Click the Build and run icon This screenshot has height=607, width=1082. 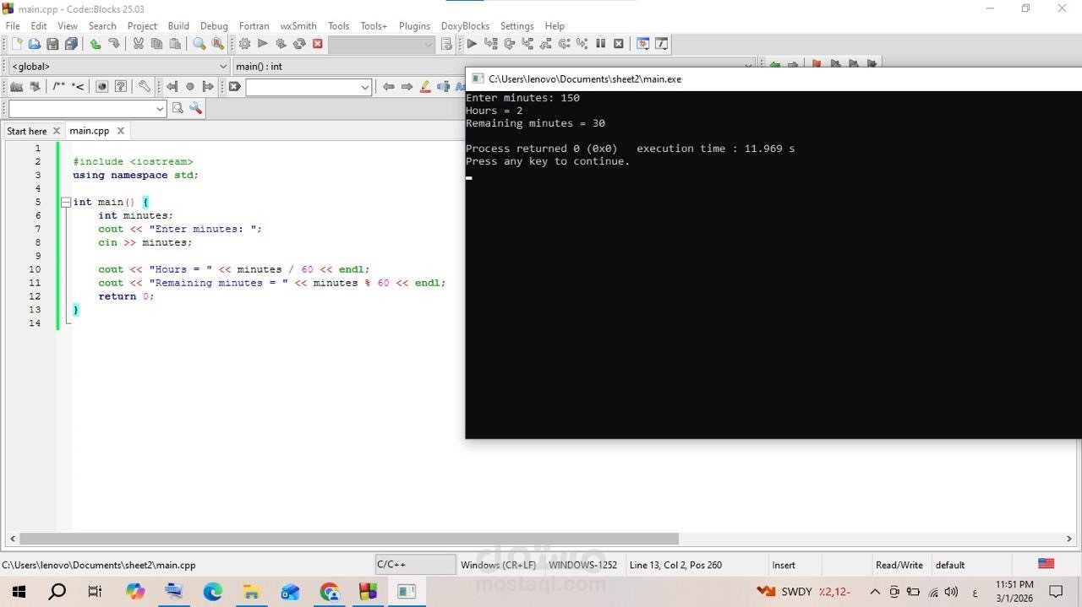click(x=281, y=44)
